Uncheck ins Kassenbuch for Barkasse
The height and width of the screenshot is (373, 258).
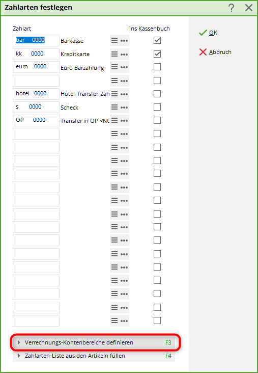pos(157,40)
